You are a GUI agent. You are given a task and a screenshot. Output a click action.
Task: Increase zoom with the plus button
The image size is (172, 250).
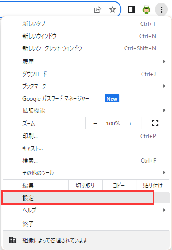pos(130,124)
